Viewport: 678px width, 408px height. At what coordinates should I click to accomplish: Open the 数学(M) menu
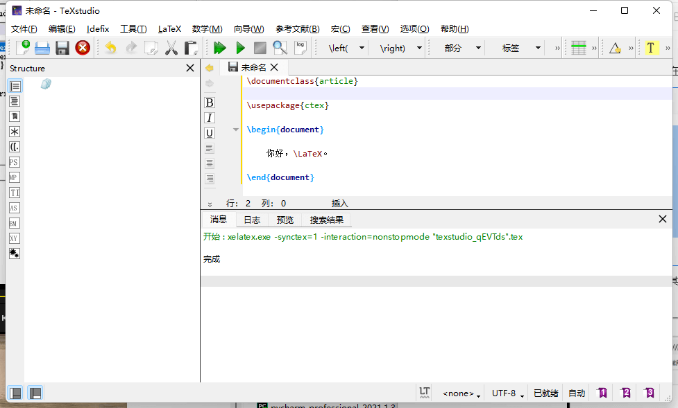pos(207,29)
